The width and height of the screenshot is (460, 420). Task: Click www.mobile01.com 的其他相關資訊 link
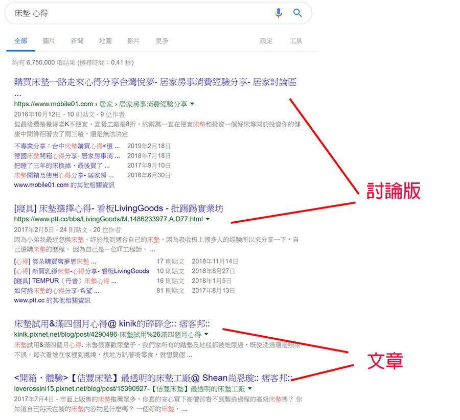click(64, 185)
